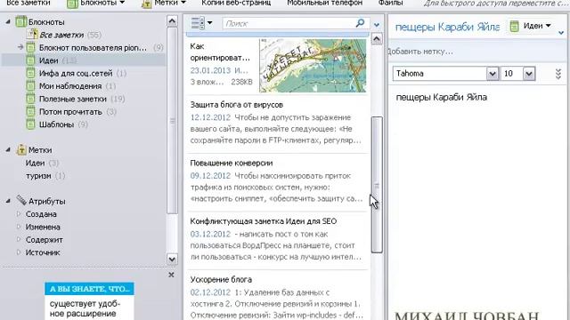The image size is (570, 320).
Task: Open Блокнот пользователя notebook
Action: click(x=93, y=48)
